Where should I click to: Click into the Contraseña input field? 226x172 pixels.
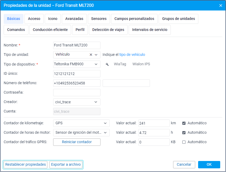click(x=77, y=93)
